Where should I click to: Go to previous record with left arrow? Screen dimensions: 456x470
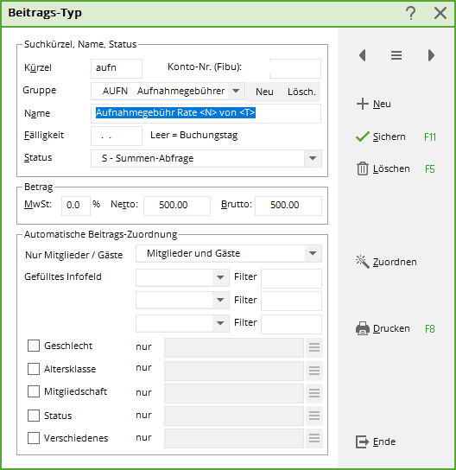coord(363,55)
